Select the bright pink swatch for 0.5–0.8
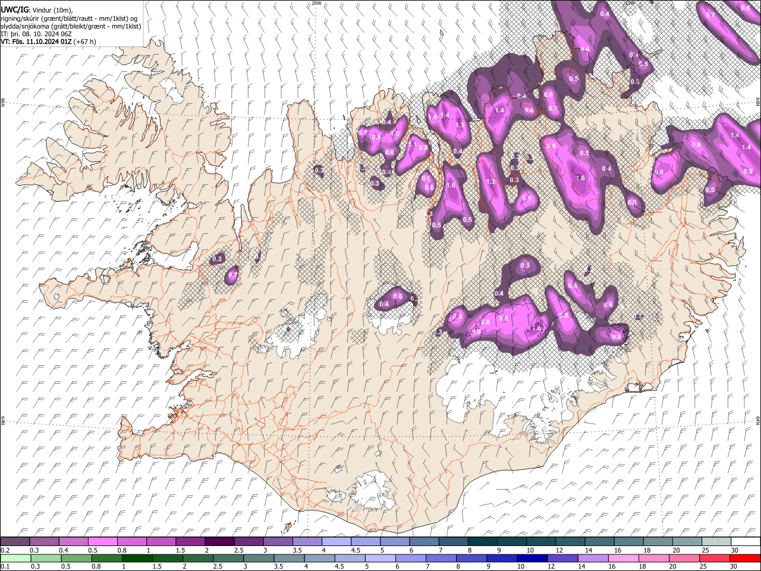 (x=102, y=541)
